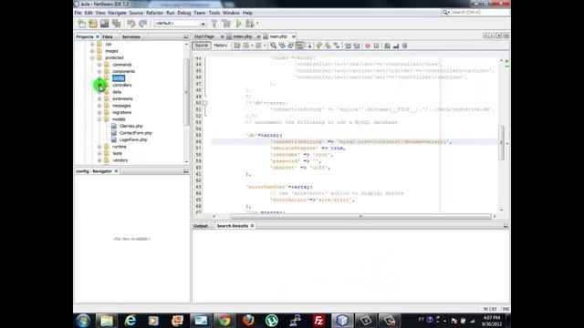Click the Windows Start orb
This screenshot has height=328, width=584.
pyautogui.click(x=83, y=321)
